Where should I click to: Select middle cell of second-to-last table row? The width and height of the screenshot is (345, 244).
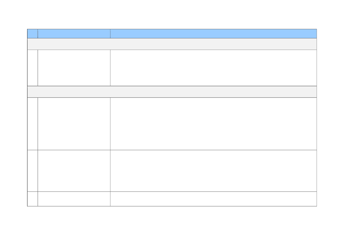coord(74,171)
